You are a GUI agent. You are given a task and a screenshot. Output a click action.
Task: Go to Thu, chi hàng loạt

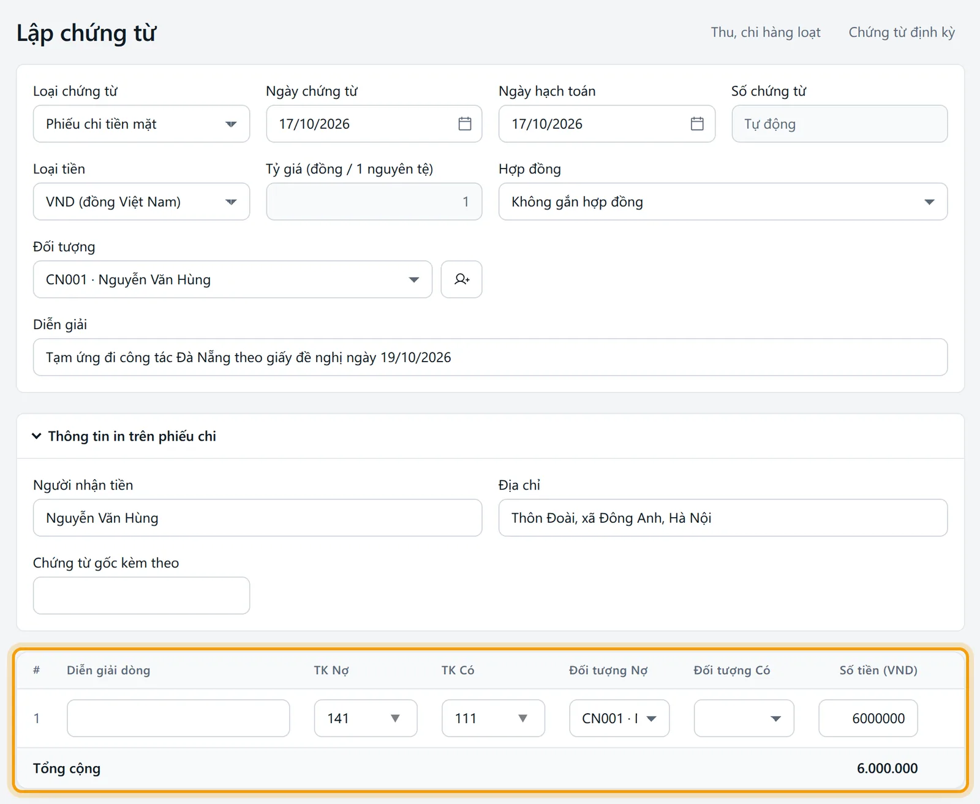point(766,32)
